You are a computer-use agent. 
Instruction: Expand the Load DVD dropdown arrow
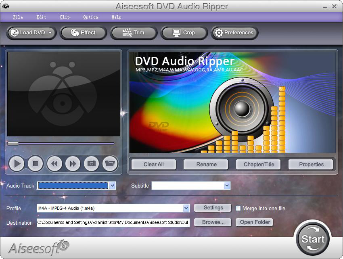click(x=50, y=33)
